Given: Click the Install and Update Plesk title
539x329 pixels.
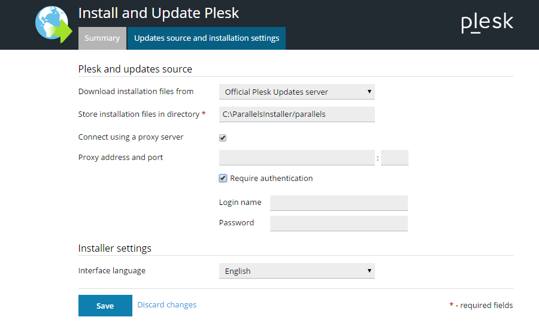Looking at the screenshot, I should [x=159, y=13].
